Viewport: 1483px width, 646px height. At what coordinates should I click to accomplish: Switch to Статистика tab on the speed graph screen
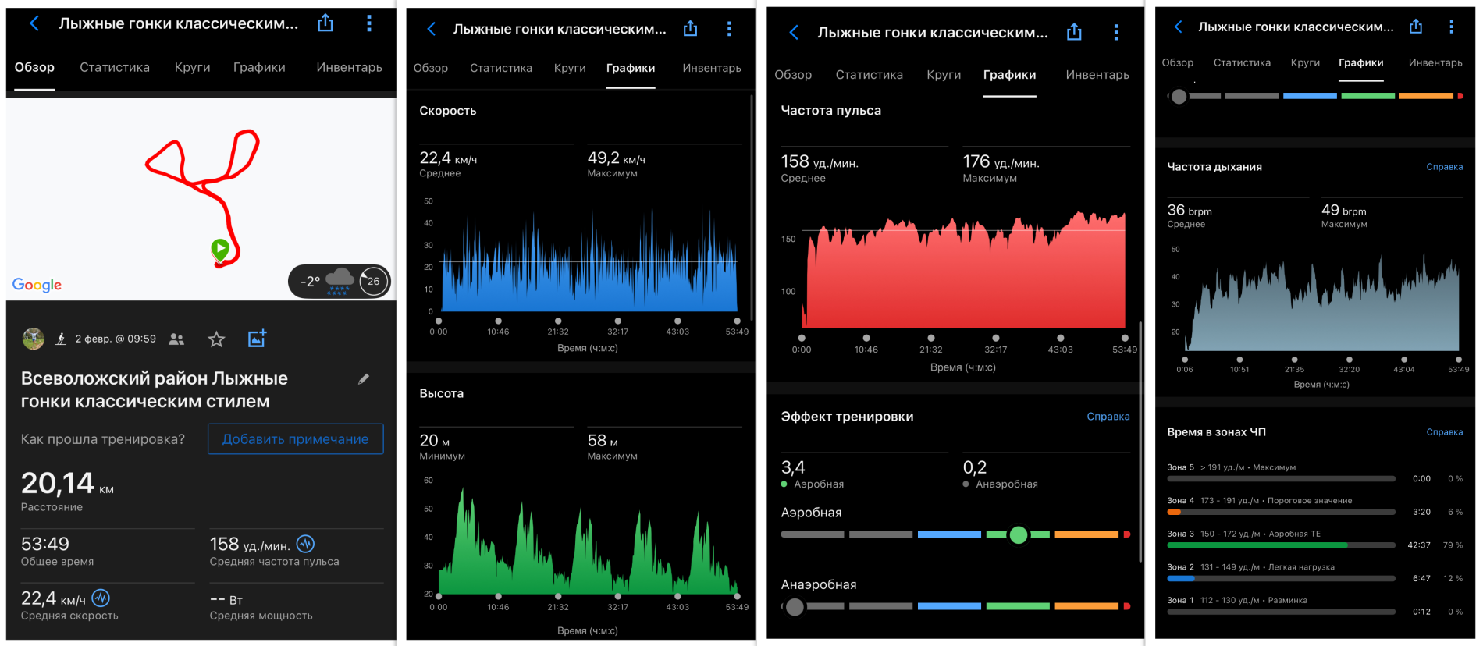click(501, 68)
